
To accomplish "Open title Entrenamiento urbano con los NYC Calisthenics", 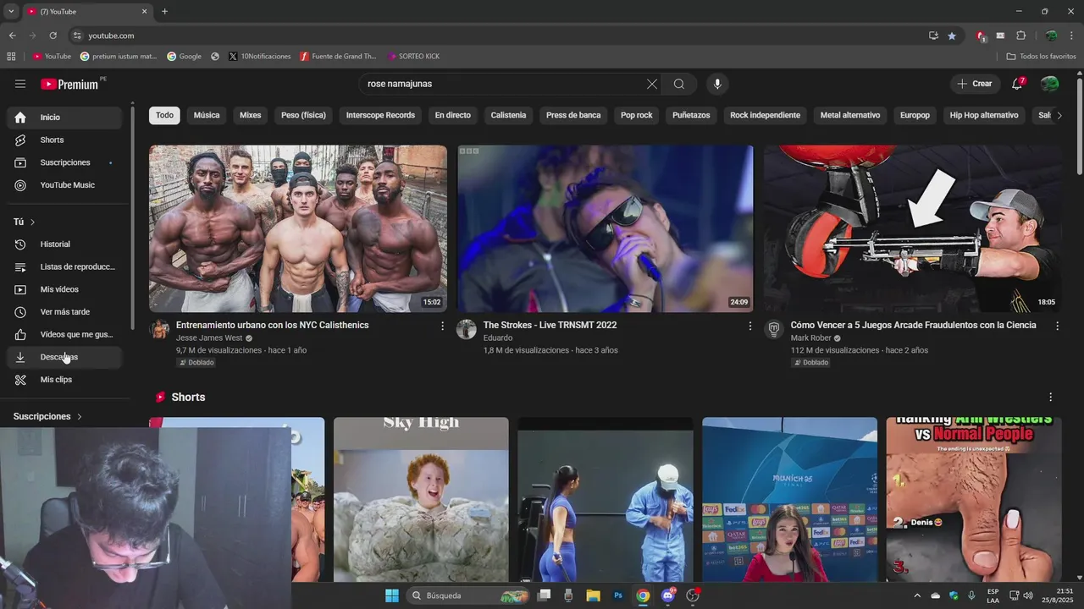I will coord(273,325).
